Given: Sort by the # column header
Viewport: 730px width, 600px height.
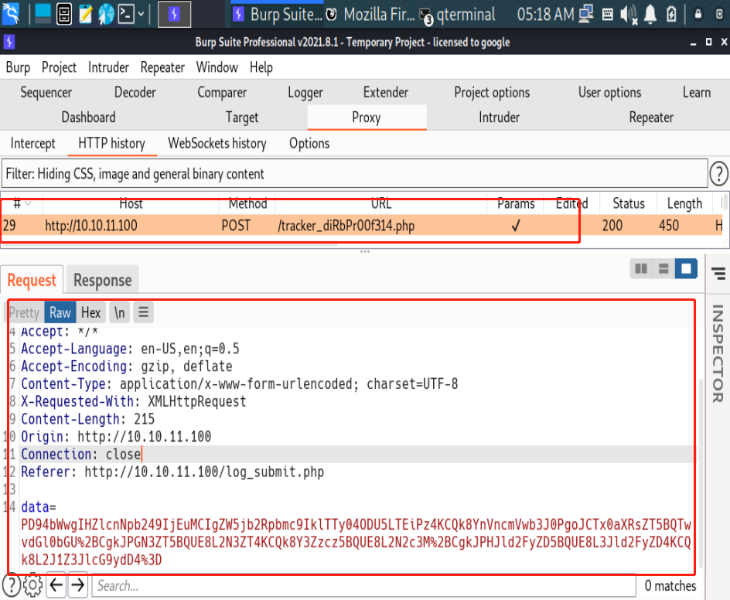Looking at the screenshot, I should pyautogui.click(x=22, y=203).
